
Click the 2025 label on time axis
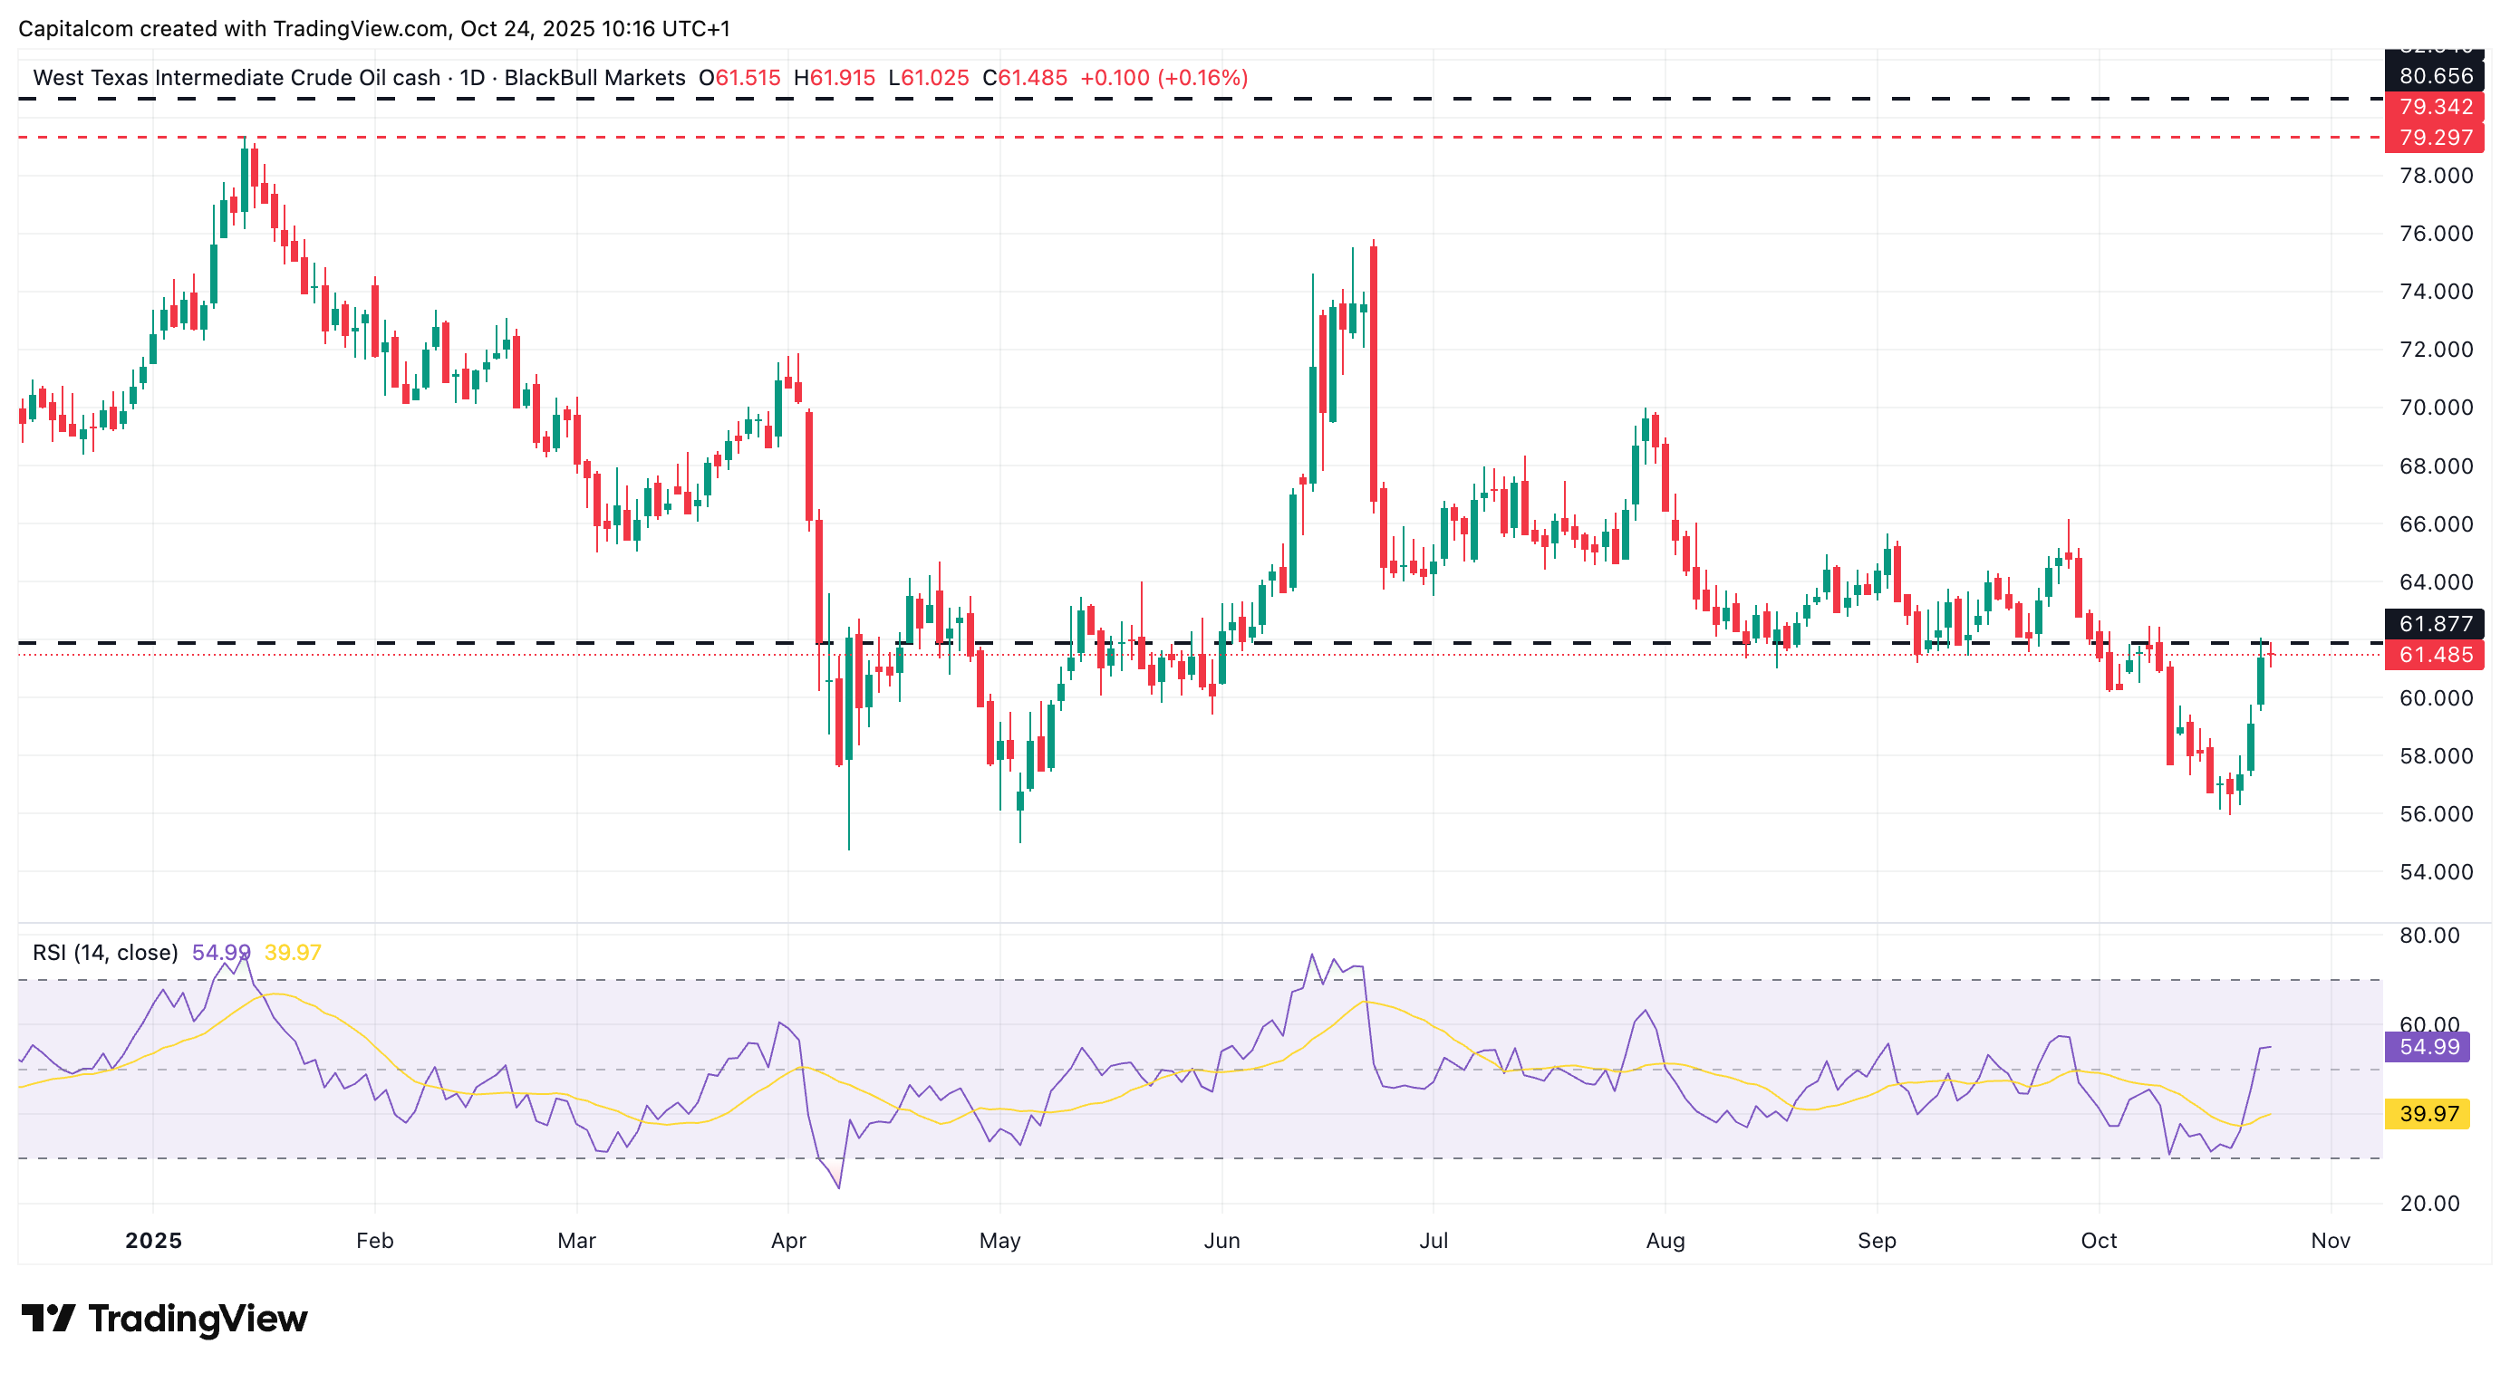click(x=154, y=1241)
